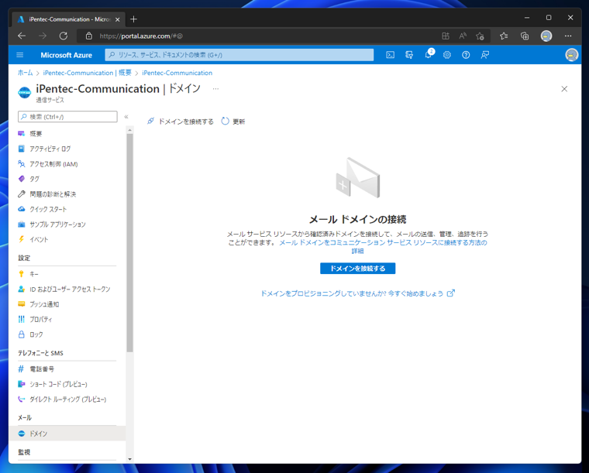This screenshot has width=589, height=473.
Task: Click Microsoft Azure logo text
Action: (66, 55)
